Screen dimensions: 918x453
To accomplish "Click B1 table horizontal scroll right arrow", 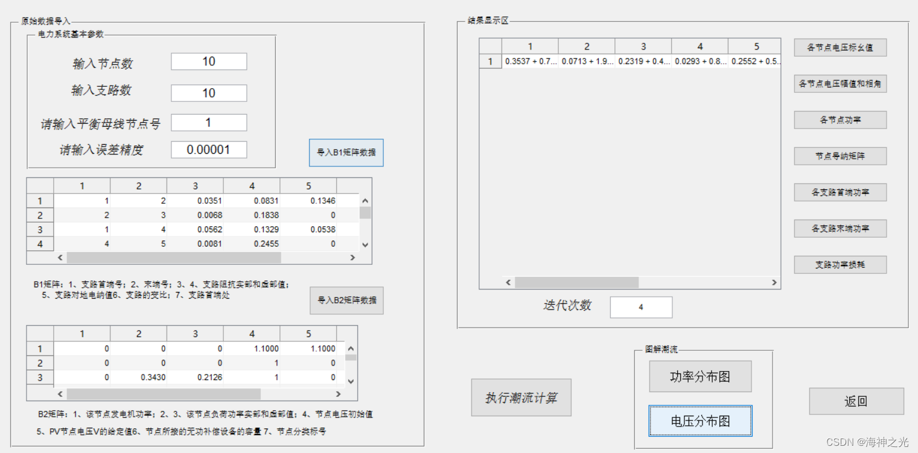I will [x=353, y=258].
